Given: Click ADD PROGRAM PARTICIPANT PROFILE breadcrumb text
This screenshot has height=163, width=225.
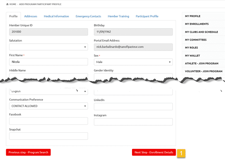Looking at the screenshot, I should [40, 4].
